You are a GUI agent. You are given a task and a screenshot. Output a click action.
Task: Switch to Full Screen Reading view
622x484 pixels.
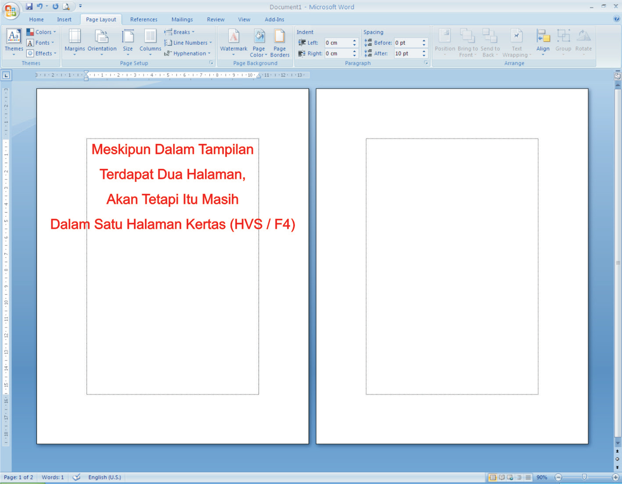(x=501, y=477)
